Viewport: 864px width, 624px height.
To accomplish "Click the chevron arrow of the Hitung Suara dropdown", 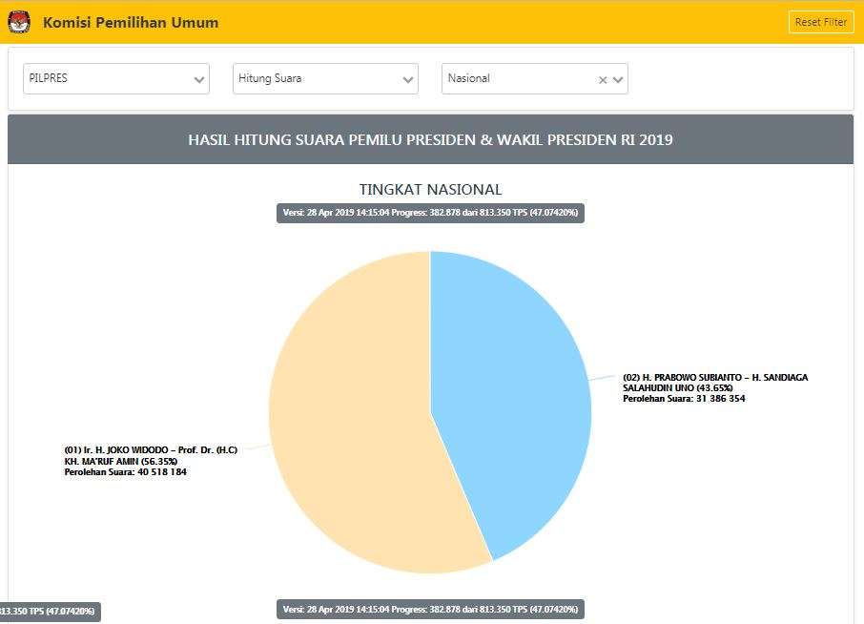I will tap(408, 80).
